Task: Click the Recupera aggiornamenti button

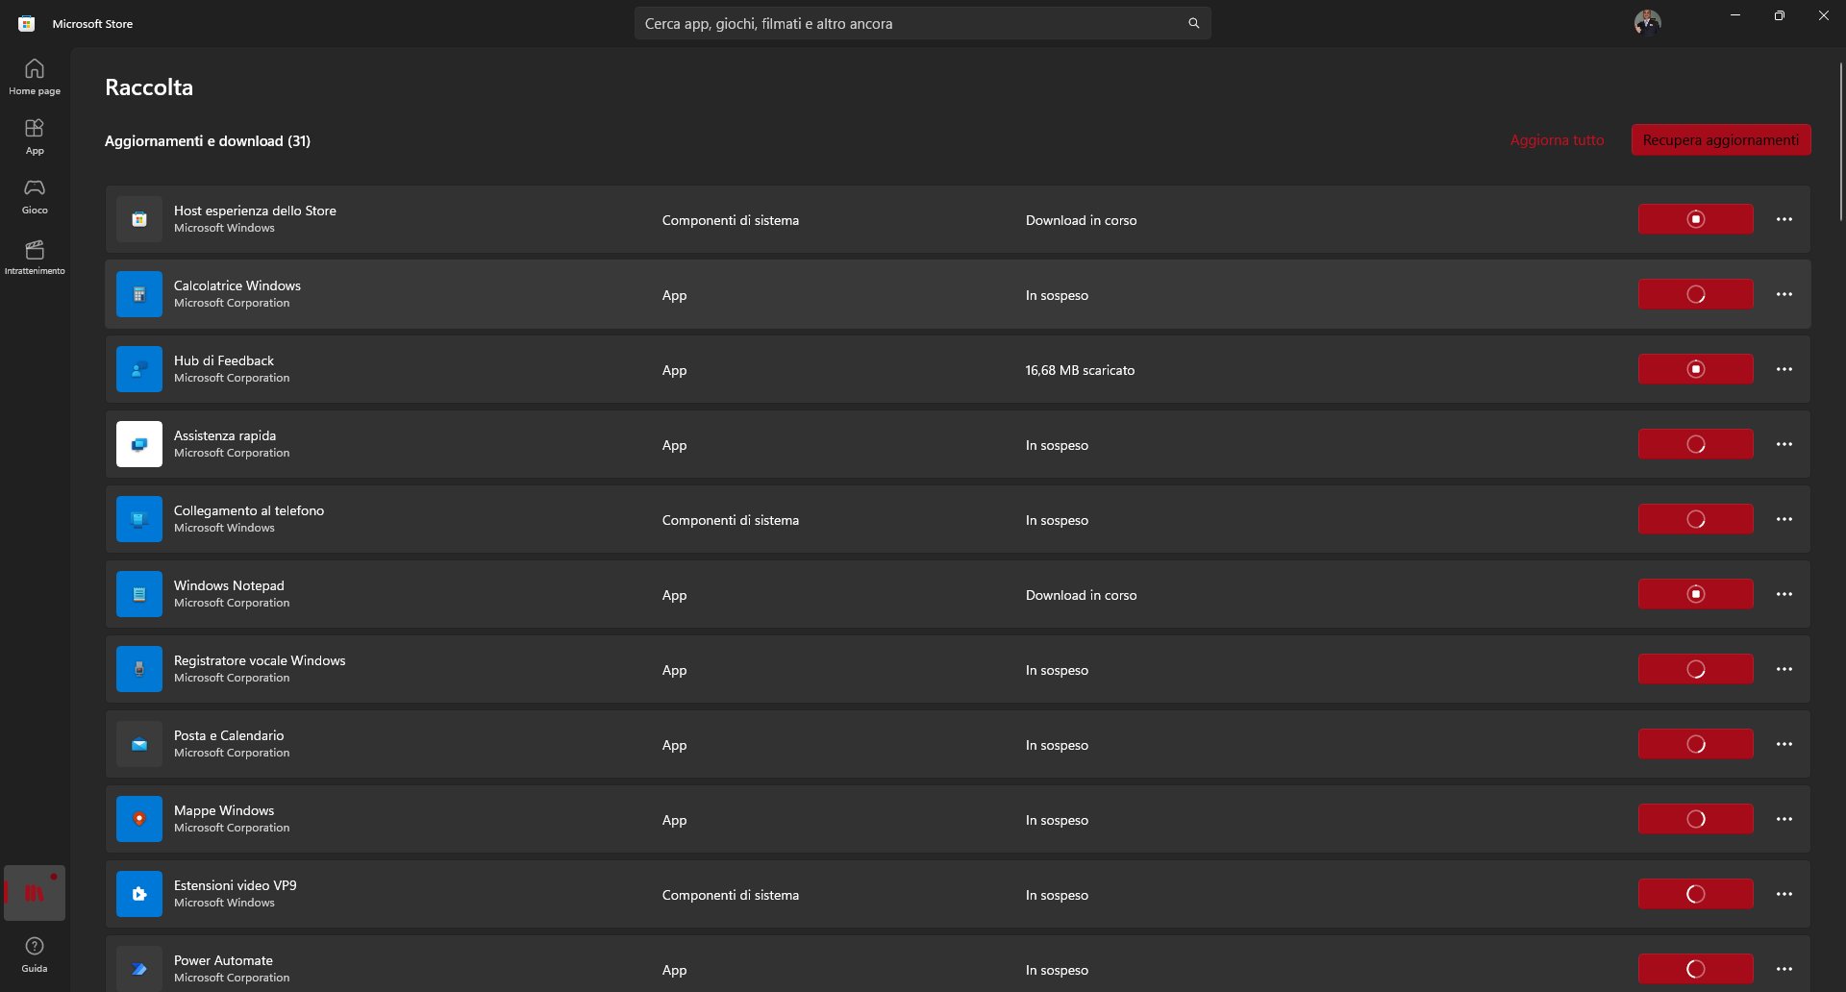Action: click(1721, 140)
